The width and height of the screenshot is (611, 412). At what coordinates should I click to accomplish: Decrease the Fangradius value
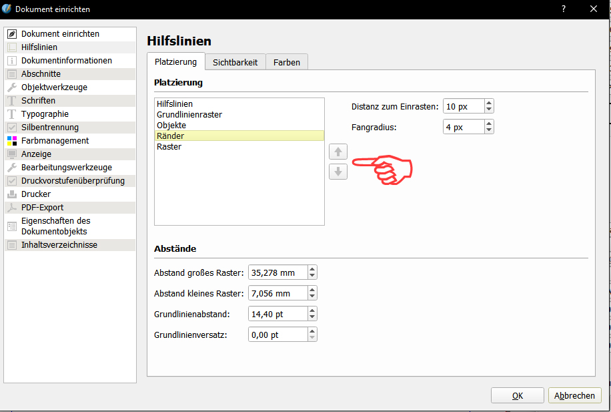pyautogui.click(x=490, y=130)
